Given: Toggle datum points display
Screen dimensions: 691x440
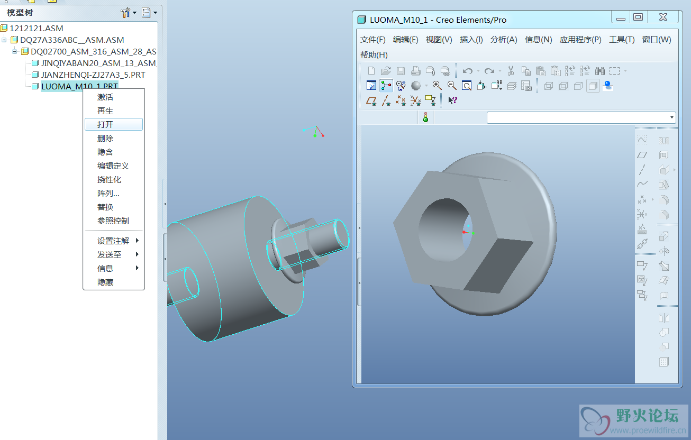Looking at the screenshot, I should (x=401, y=100).
